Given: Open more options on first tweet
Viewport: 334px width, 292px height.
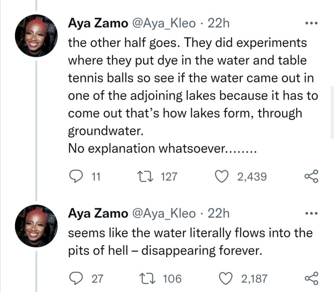Looking at the screenshot, I should (311, 23).
